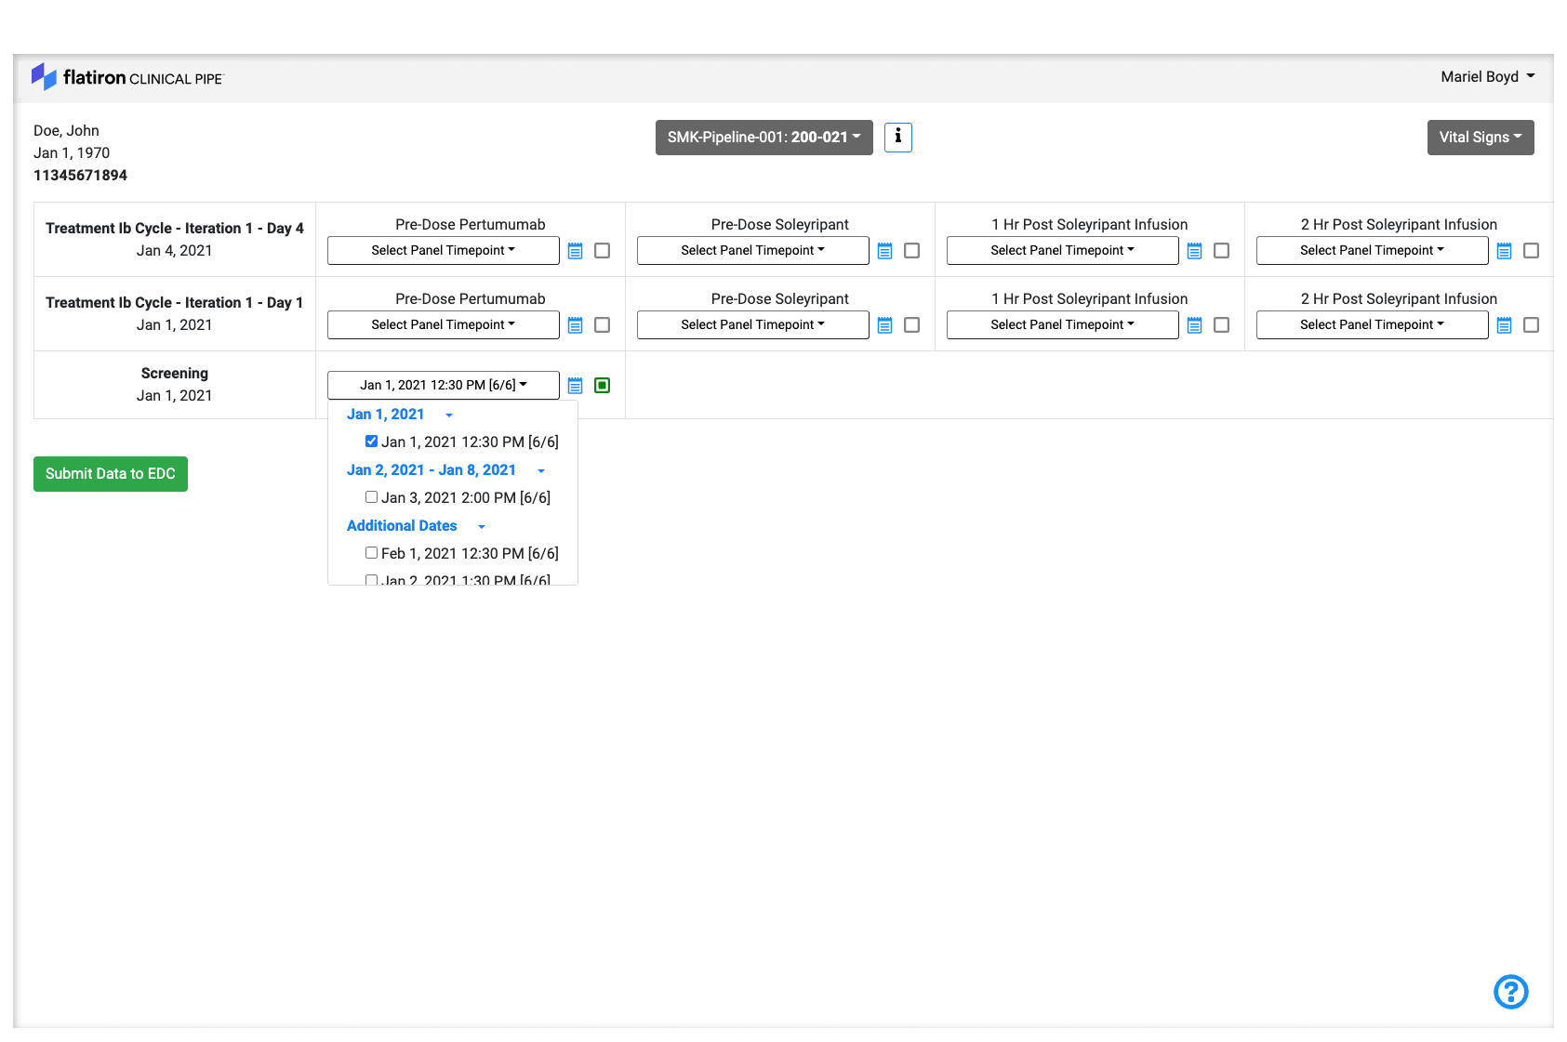Open the study info icon button

[897, 137]
